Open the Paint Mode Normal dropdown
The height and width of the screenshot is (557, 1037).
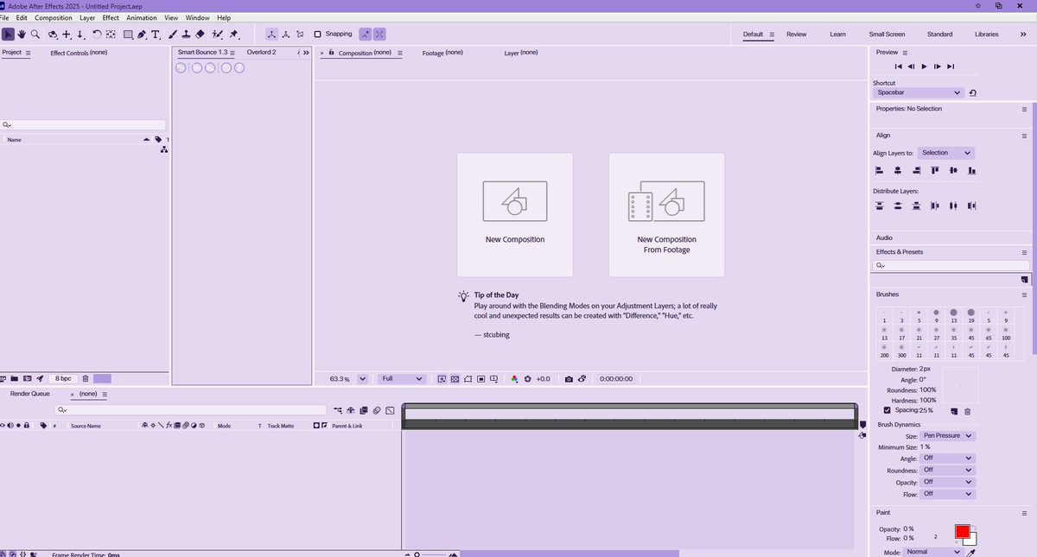[933, 552]
